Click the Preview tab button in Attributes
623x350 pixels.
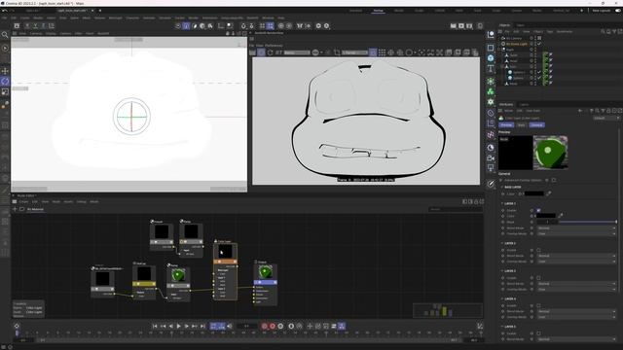pos(506,125)
